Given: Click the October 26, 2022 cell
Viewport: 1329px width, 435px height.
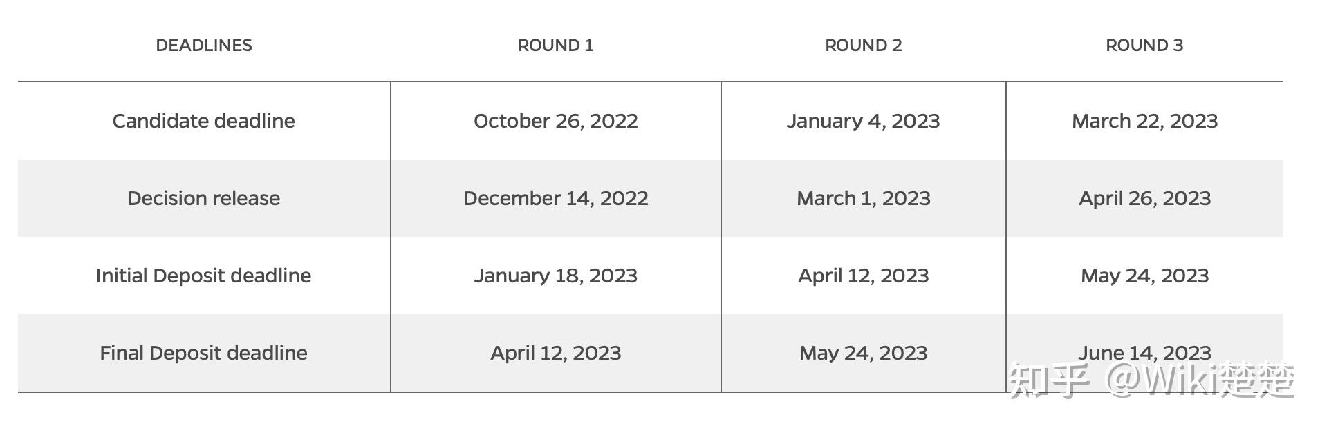Looking at the screenshot, I should tap(555, 121).
